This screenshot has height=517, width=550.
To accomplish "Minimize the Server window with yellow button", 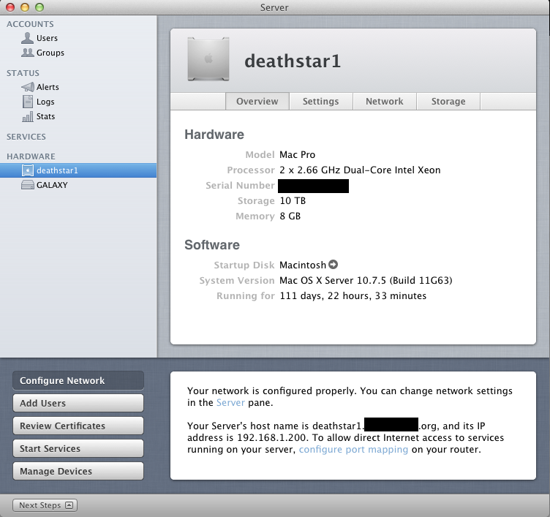I will coord(25,7).
